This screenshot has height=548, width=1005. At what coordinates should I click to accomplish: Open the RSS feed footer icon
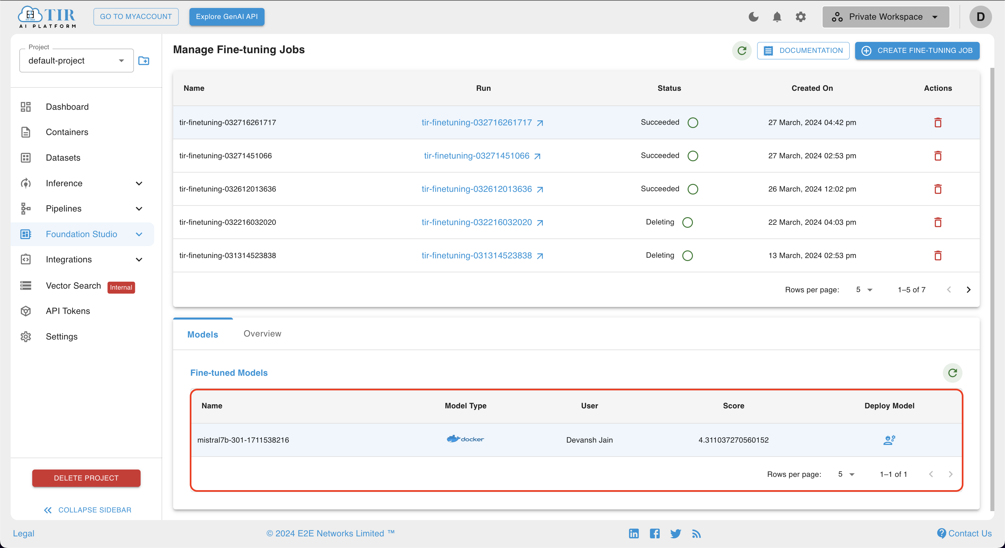696,533
